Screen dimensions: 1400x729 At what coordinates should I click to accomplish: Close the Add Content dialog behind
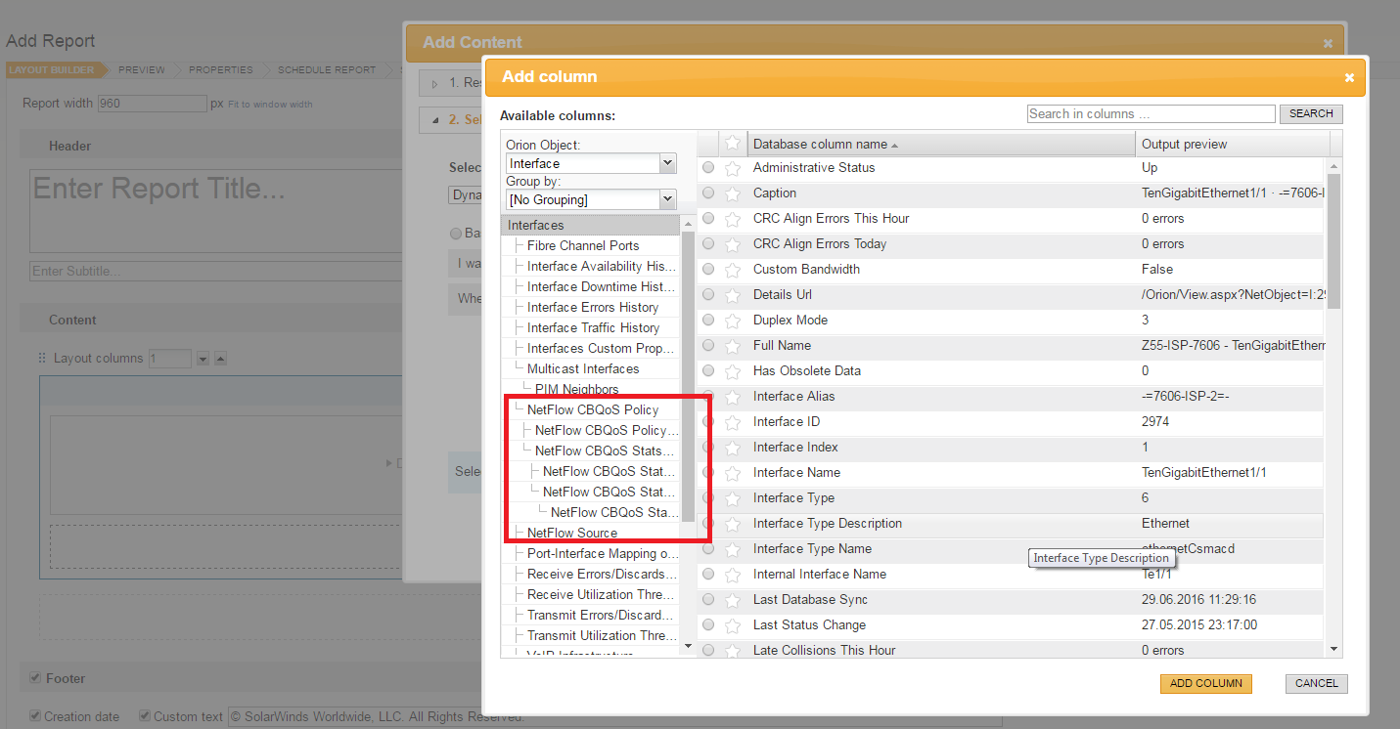(x=1328, y=43)
